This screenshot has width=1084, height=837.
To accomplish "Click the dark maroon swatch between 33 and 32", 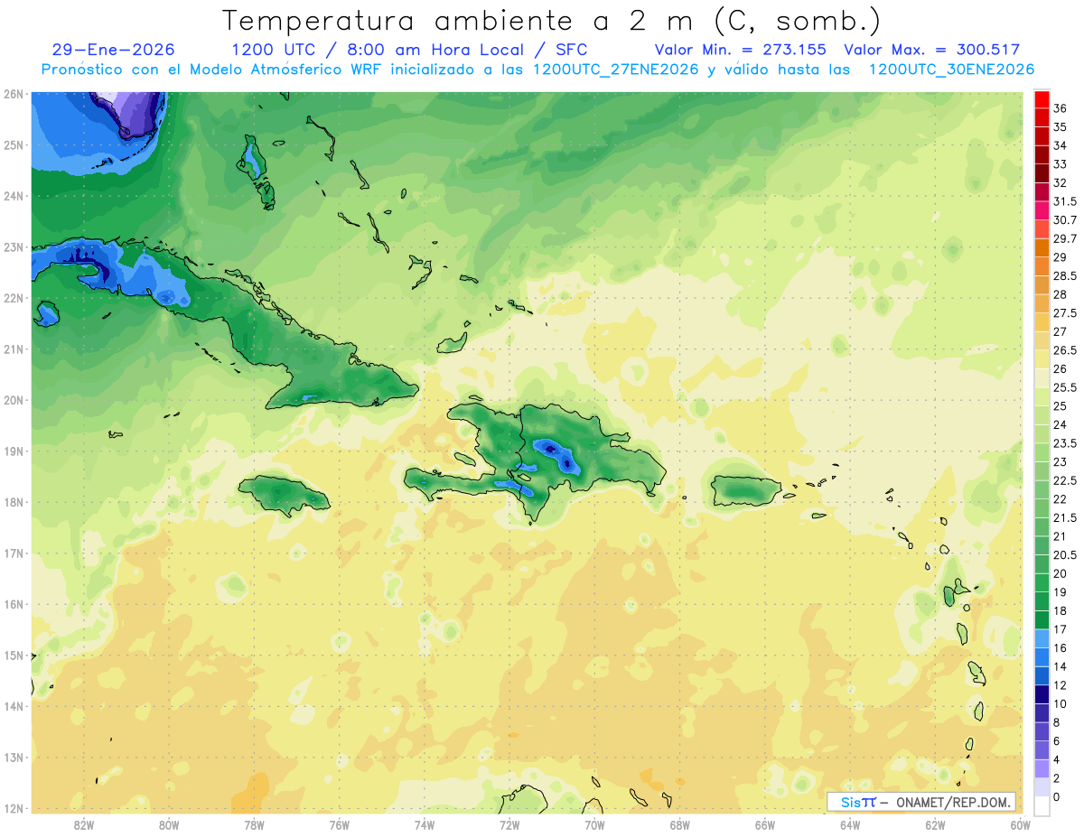I will click(1042, 173).
